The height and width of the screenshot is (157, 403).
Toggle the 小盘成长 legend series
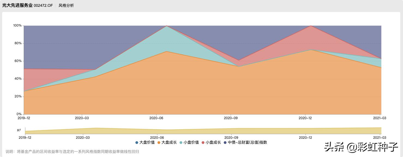[211, 142]
